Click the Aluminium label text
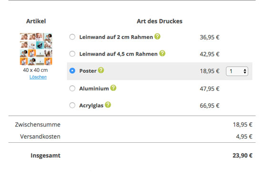262x187 pixels. pos(94,89)
